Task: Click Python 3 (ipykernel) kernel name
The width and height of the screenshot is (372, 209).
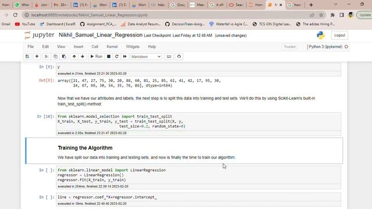Action: click(325, 46)
